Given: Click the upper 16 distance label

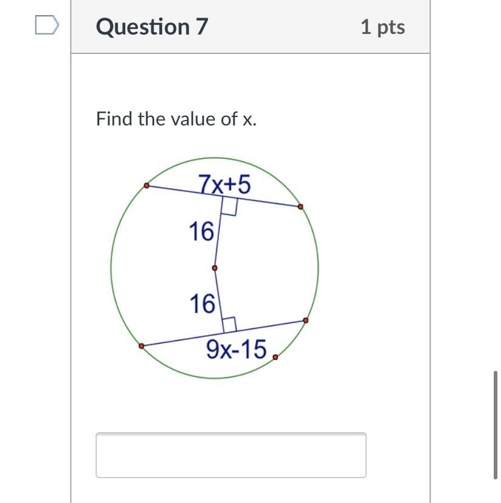Looking at the screenshot, I should (202, 231).
